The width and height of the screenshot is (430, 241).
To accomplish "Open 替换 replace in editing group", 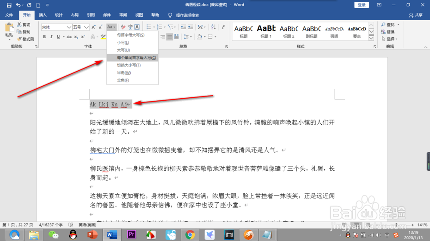I will [x=388, y=32].
